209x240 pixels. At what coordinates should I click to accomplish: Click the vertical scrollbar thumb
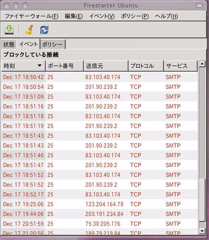pyautogui.click(x=202, y=200)
